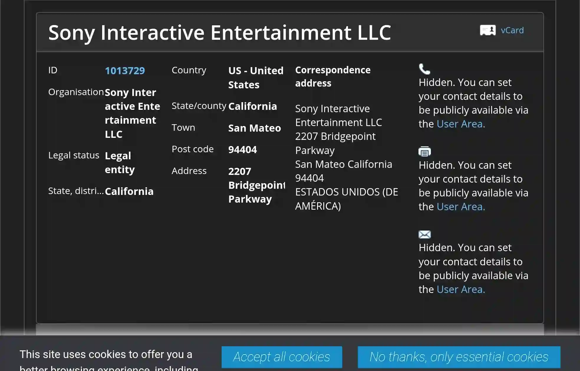Click the Sony Interactive Entertainment LLC page heading
This screenshot has width=580, height=371.
[220, 32]
